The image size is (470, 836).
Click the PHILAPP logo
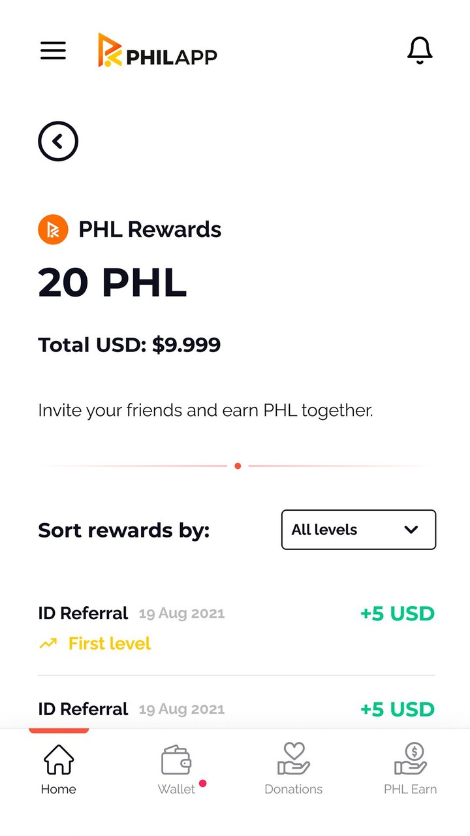pyautogui.click(x=157, y=51)
